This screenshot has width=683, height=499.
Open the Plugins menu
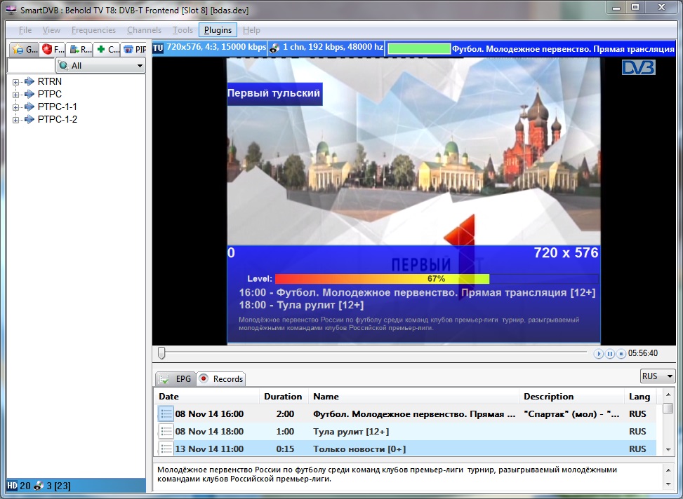(x=218, y=30)
